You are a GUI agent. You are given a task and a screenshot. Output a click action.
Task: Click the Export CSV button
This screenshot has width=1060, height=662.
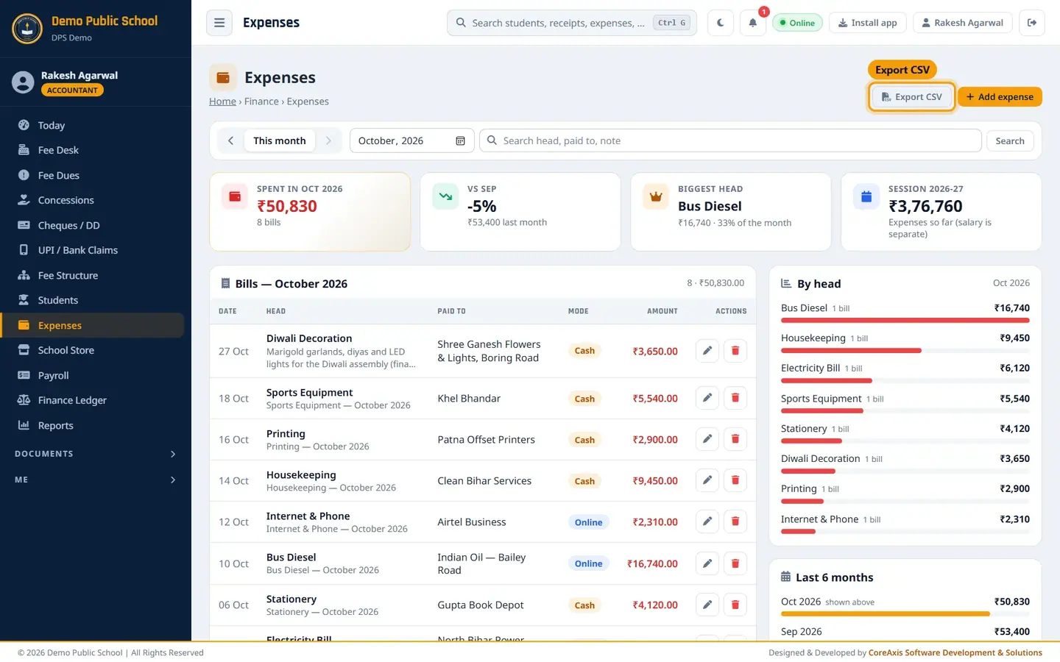911,96
